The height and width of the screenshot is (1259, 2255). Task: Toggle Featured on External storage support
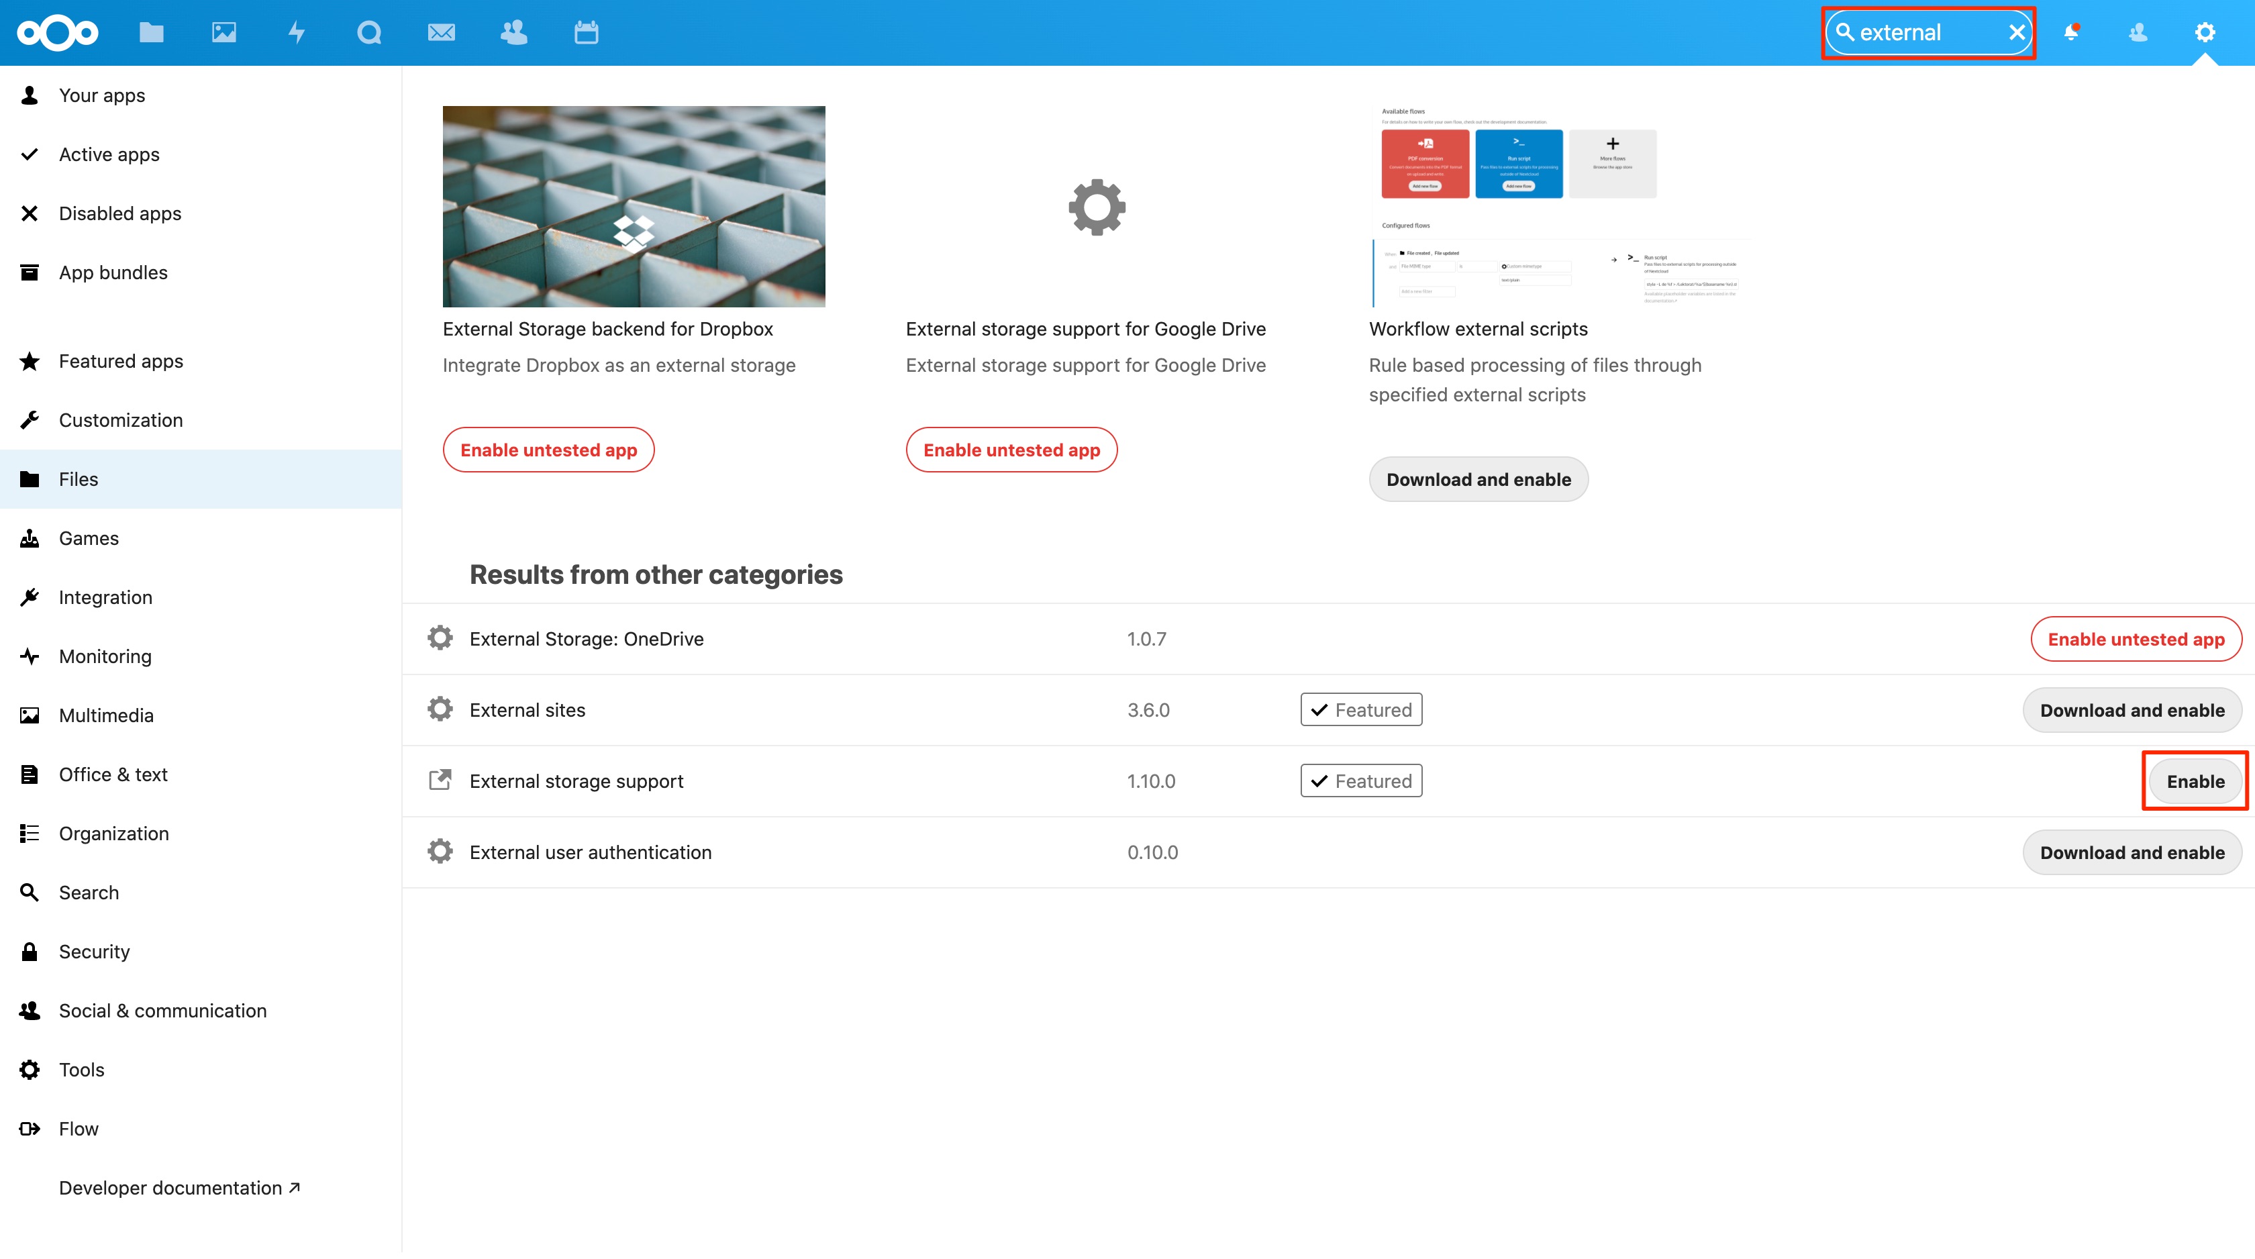[1360, 780]
